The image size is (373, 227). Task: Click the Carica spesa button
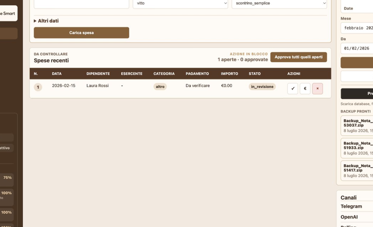81,32
